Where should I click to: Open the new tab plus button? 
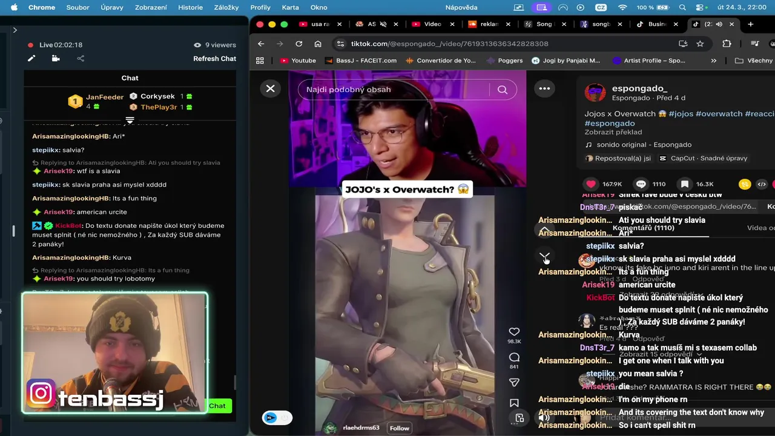tap(750, 24)
